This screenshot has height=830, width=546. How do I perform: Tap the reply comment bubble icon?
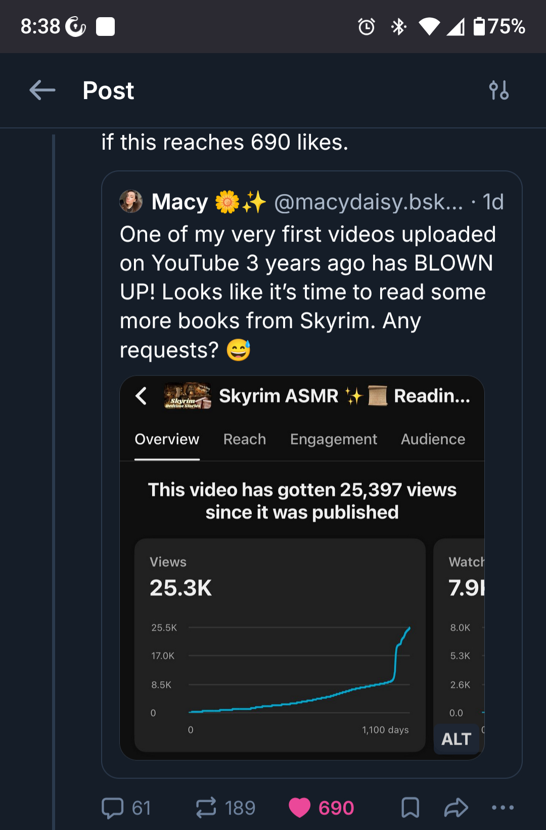[x=112, y=807]
